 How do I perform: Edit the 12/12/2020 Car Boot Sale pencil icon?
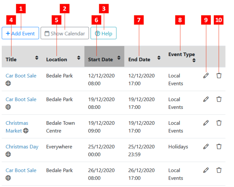tap(206, 76)
